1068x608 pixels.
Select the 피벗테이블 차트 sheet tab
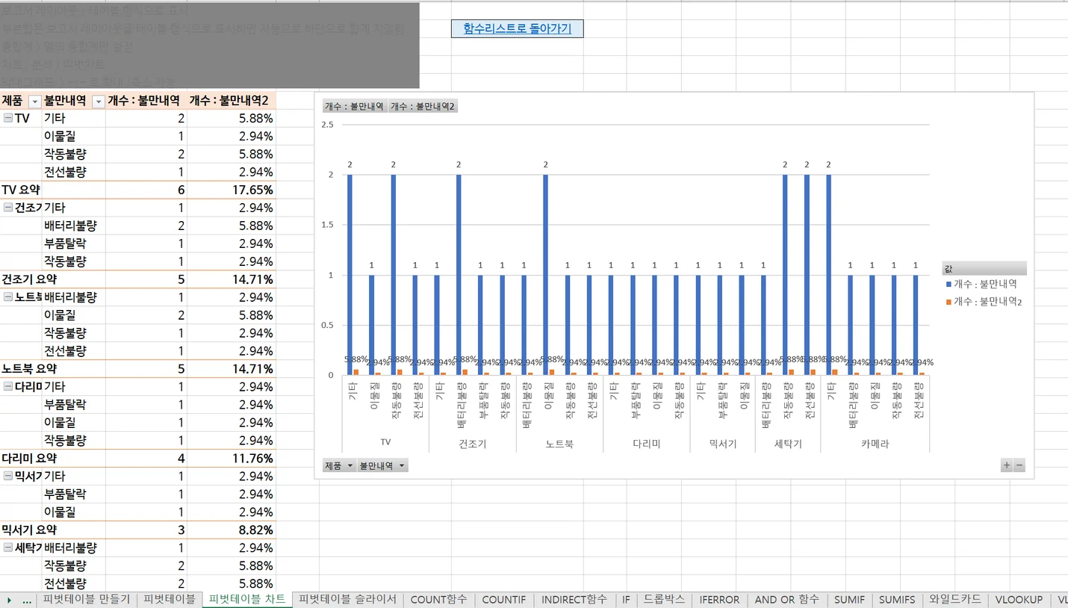[246, 600]
